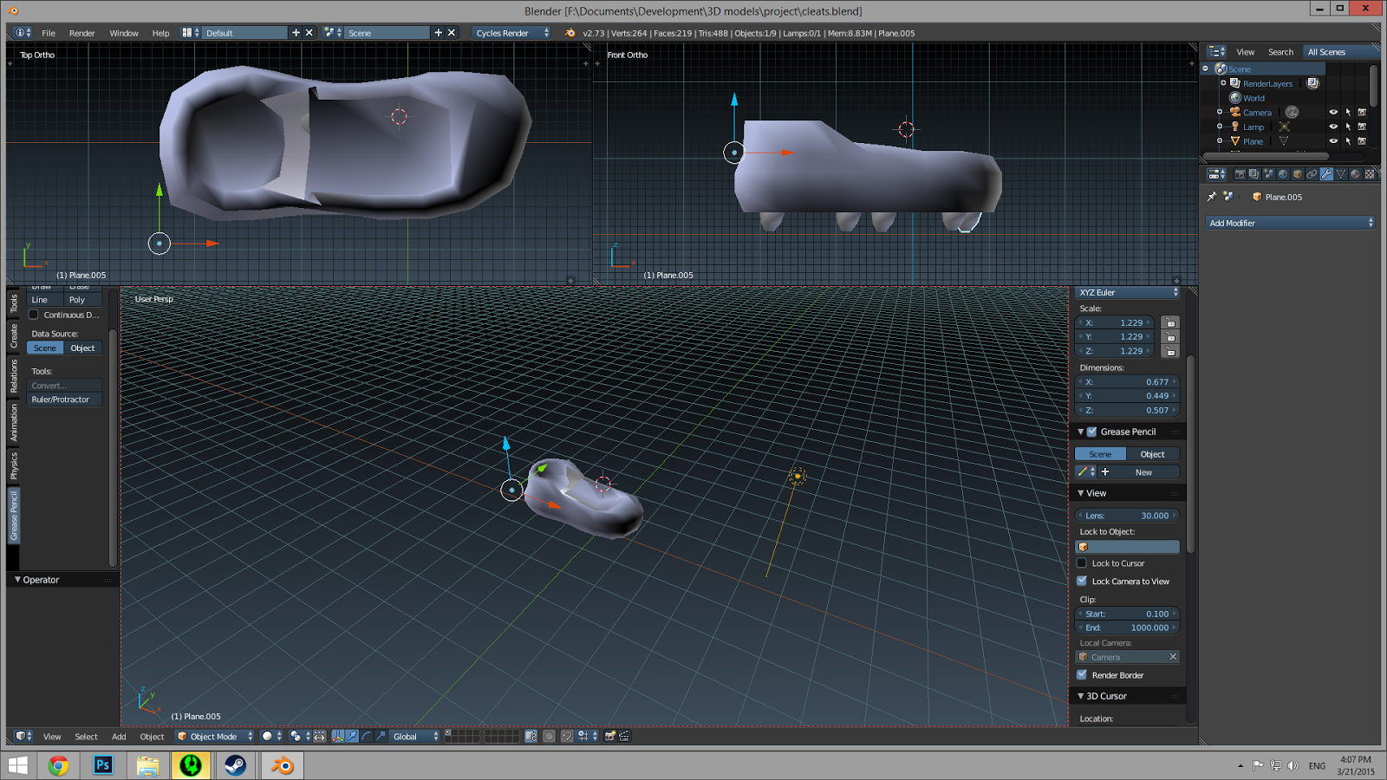Open the Modifiers wrench tab in Properties
This screenshot has width=1387, height=780.
pyautogui.click(x=1326, y=174)
